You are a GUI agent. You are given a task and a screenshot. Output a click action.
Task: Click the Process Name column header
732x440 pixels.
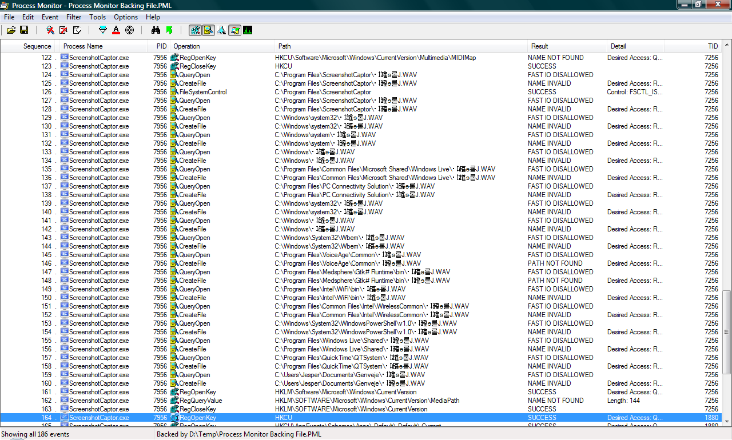[x=103, y=46]
